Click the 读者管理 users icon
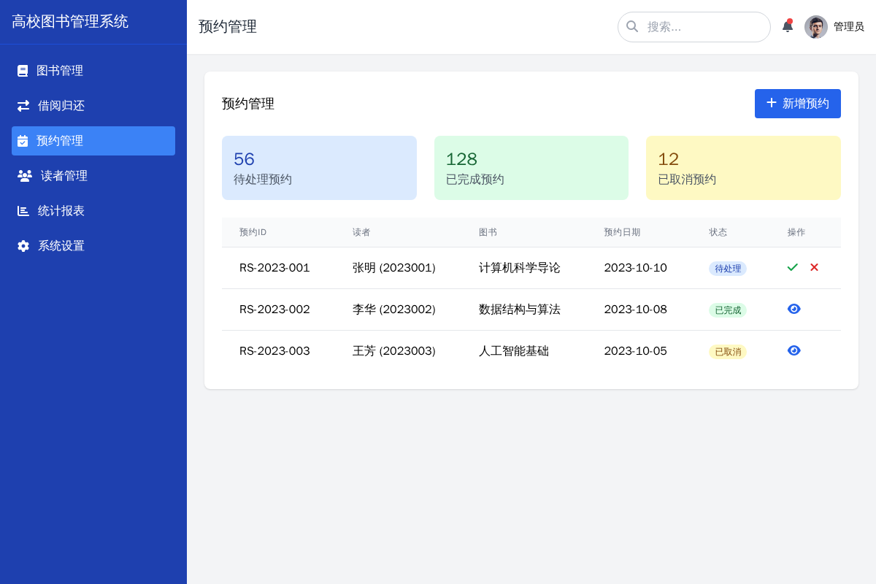 click(x=21, y=175)
